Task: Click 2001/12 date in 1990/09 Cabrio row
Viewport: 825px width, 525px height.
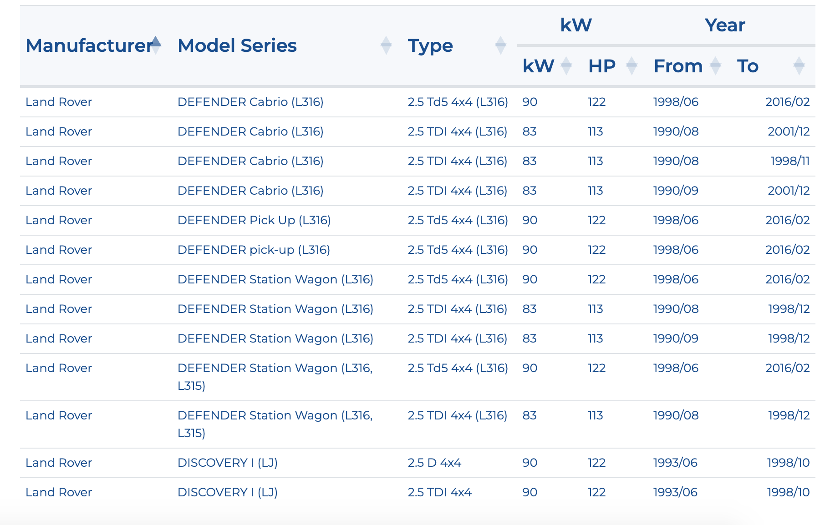Action: [789, 191]
